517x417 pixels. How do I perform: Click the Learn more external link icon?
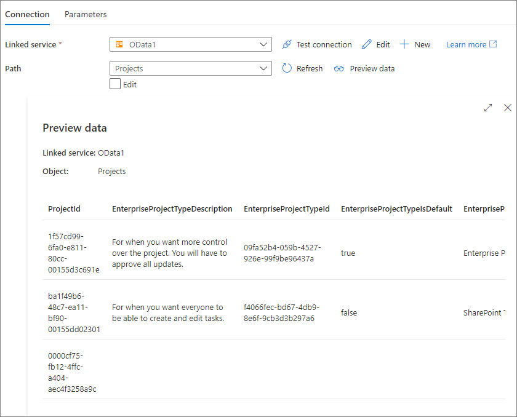point(493,44)
